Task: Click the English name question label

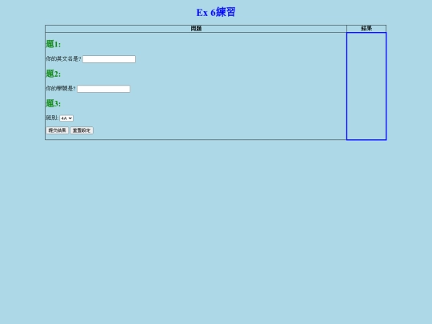Action: pyautogui.click(x=63, y=59)
